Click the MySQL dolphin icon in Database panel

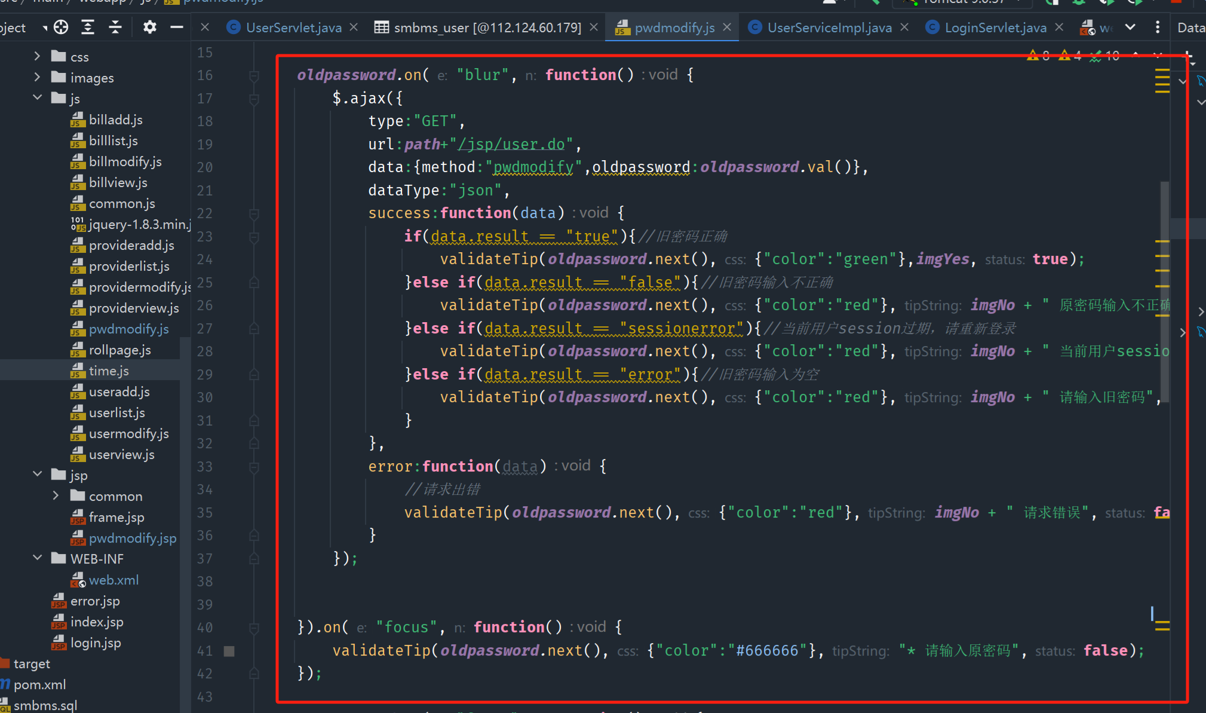click(1201, 81)
